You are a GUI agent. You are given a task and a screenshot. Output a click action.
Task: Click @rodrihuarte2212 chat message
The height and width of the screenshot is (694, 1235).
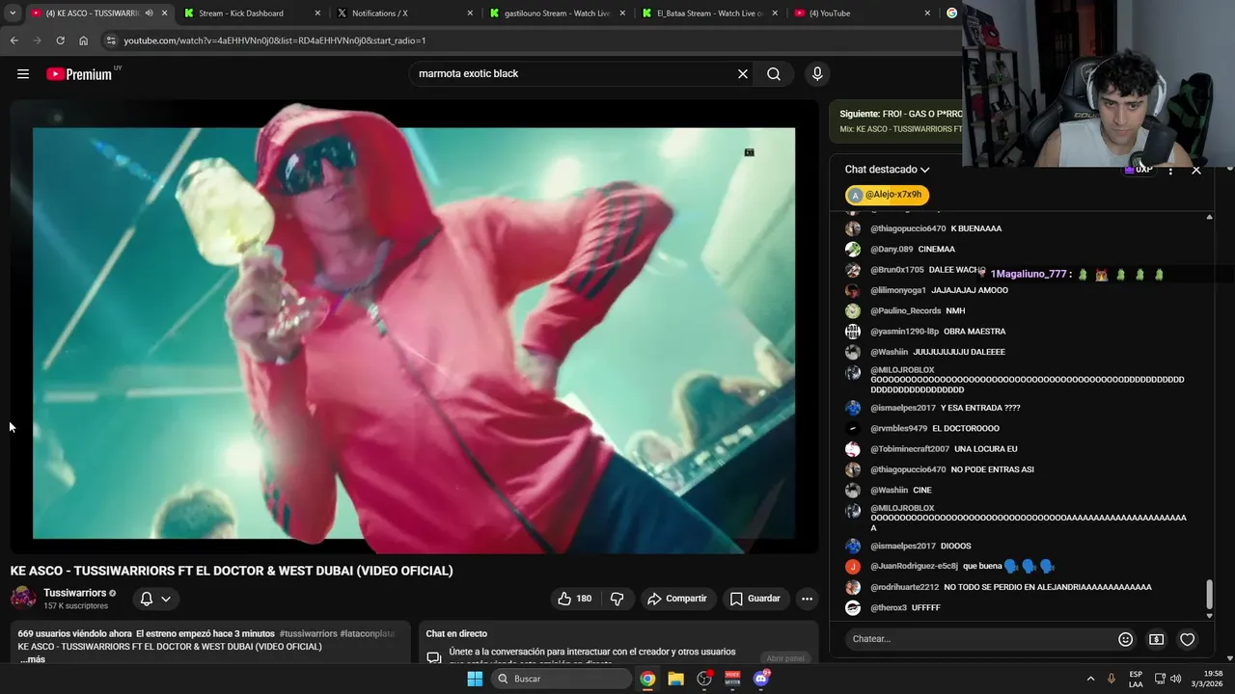tap(999, 587)
